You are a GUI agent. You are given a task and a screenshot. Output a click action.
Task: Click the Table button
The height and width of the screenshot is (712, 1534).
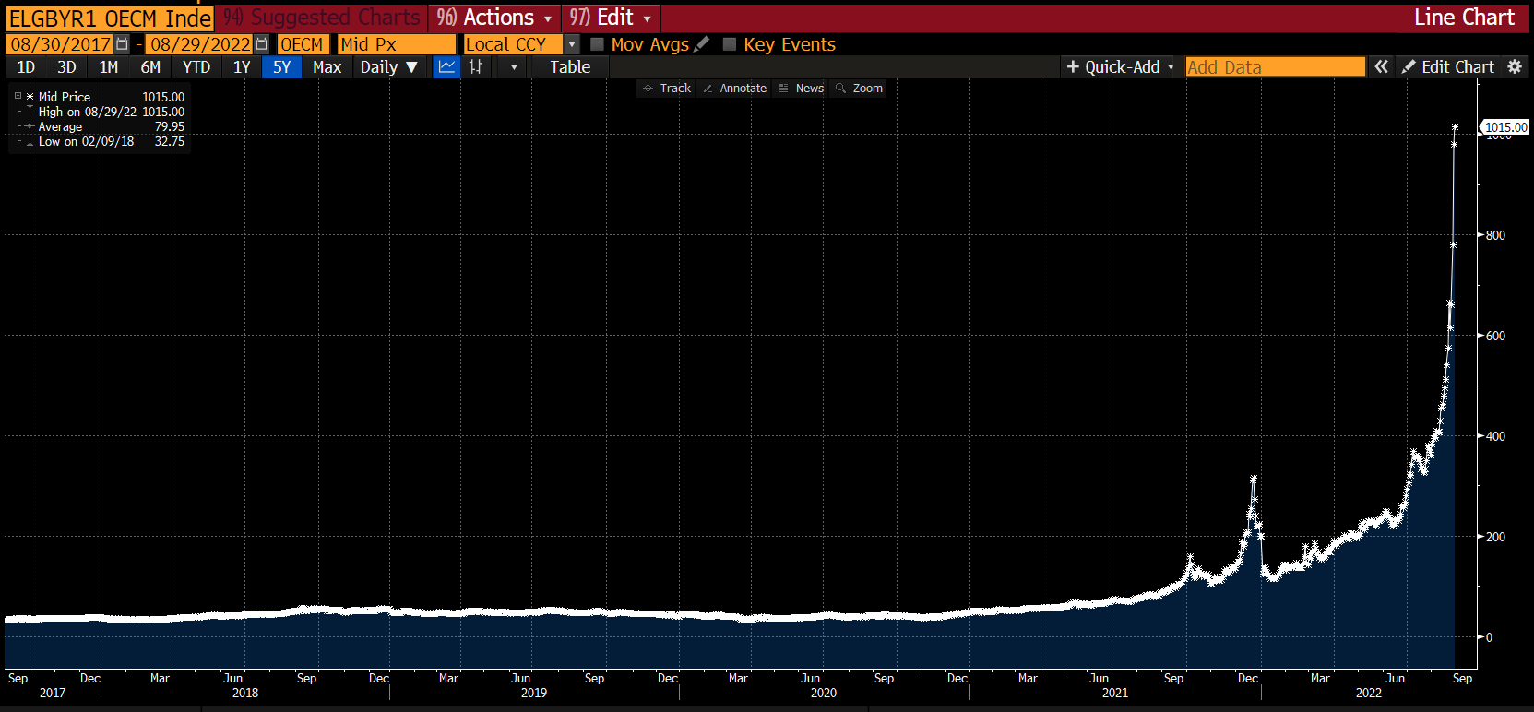point(570,67)
